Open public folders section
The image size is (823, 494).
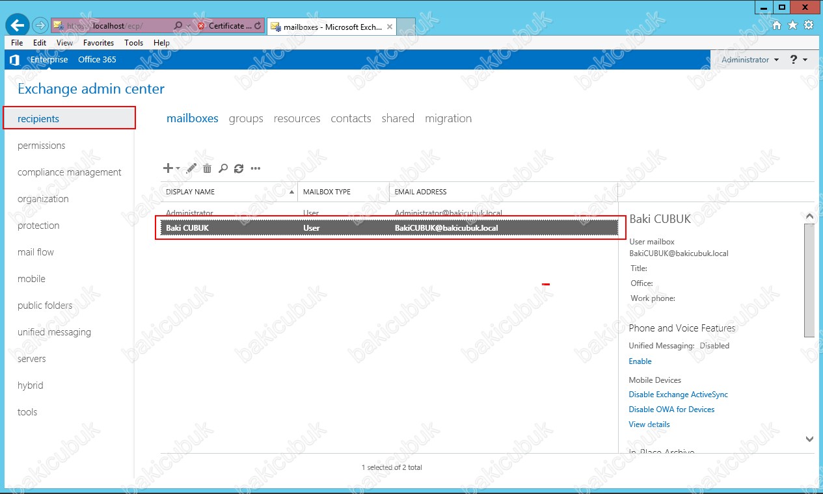pos(45,305)
